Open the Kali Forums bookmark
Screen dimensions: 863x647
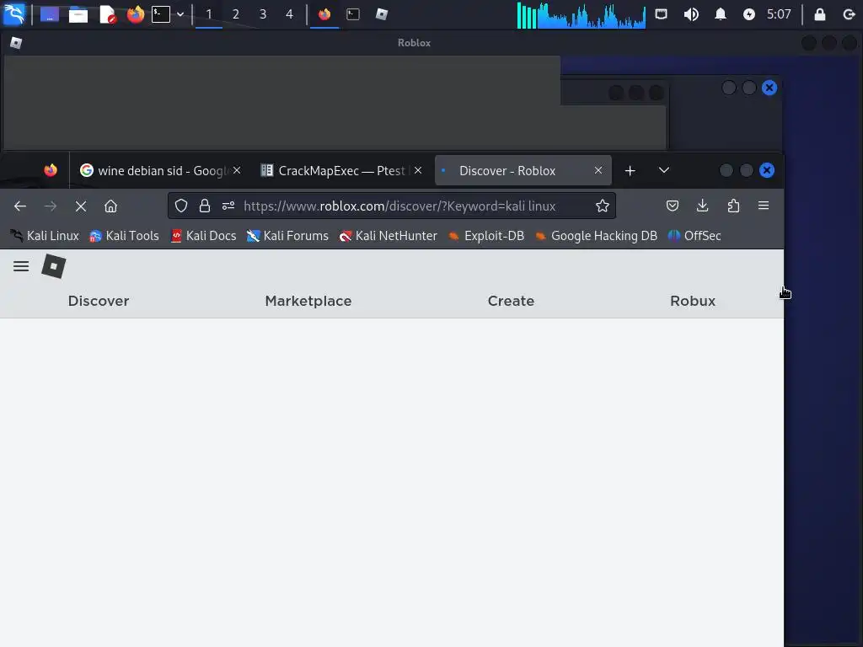tap(288, 236)
